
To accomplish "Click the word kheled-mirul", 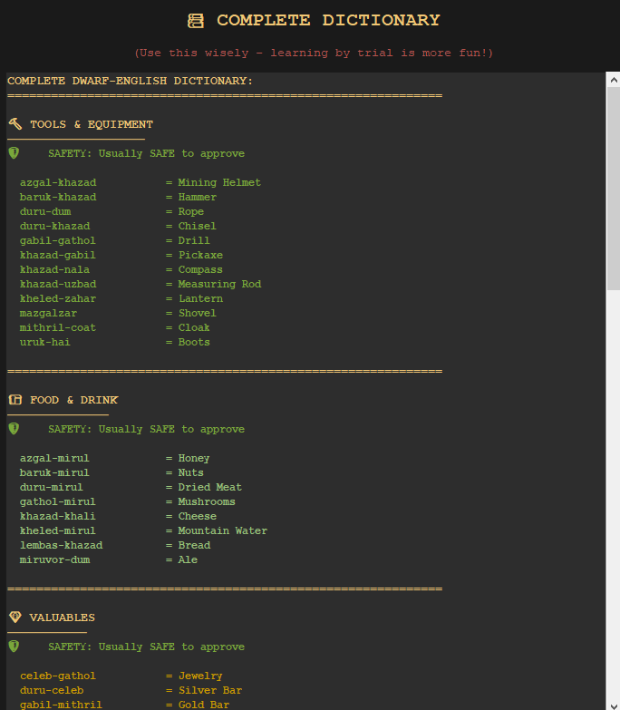I will (x=58, y=530).
